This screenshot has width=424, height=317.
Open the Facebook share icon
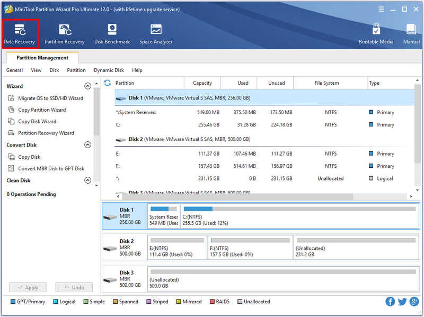click(x=390, y=301)
